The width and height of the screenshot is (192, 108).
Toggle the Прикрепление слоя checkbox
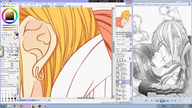point(116,55)
